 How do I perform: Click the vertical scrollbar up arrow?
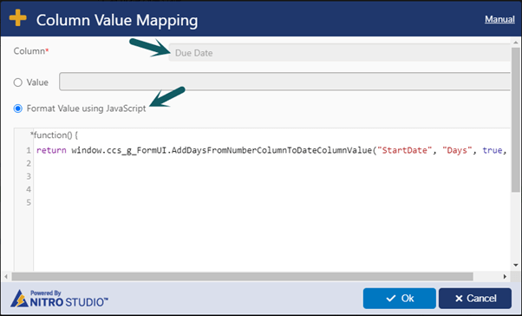[516, 43]
